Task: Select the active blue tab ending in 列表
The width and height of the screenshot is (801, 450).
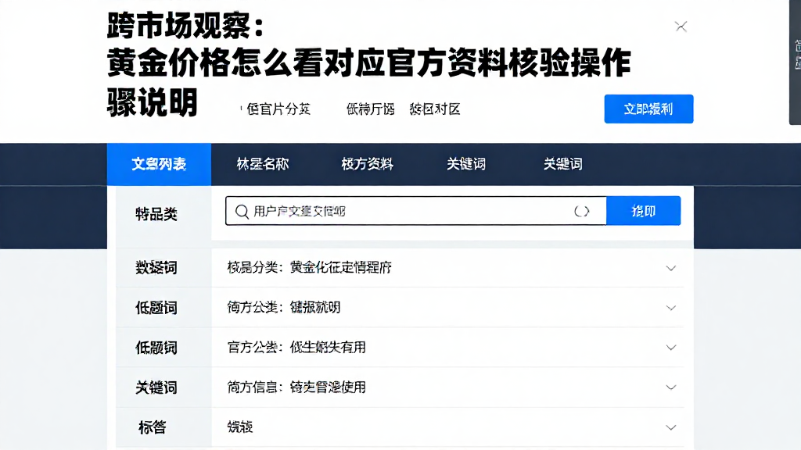Action: point(159,164)
